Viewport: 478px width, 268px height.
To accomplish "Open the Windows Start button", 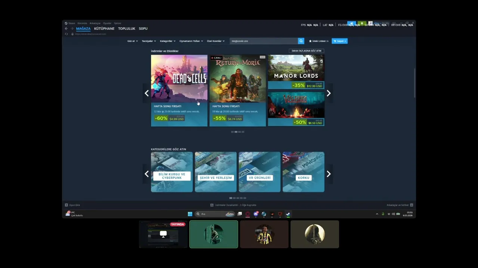I will point(190,214).
